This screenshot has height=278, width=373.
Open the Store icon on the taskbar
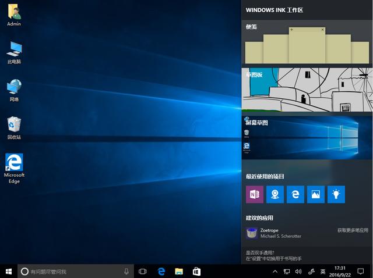coord(196,272)
